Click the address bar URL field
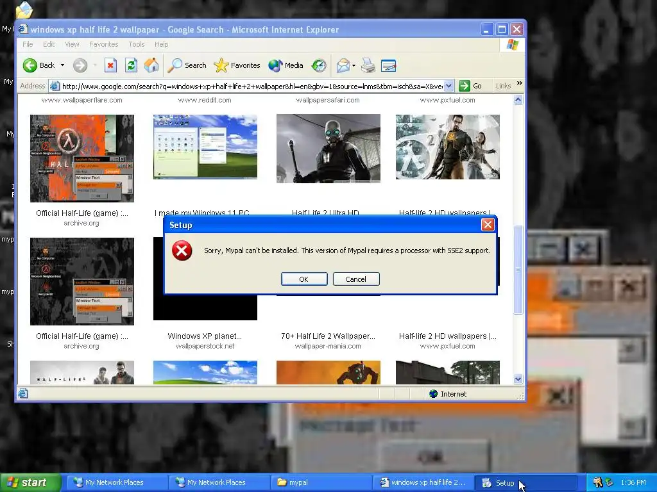 click(x=252, y=86)
